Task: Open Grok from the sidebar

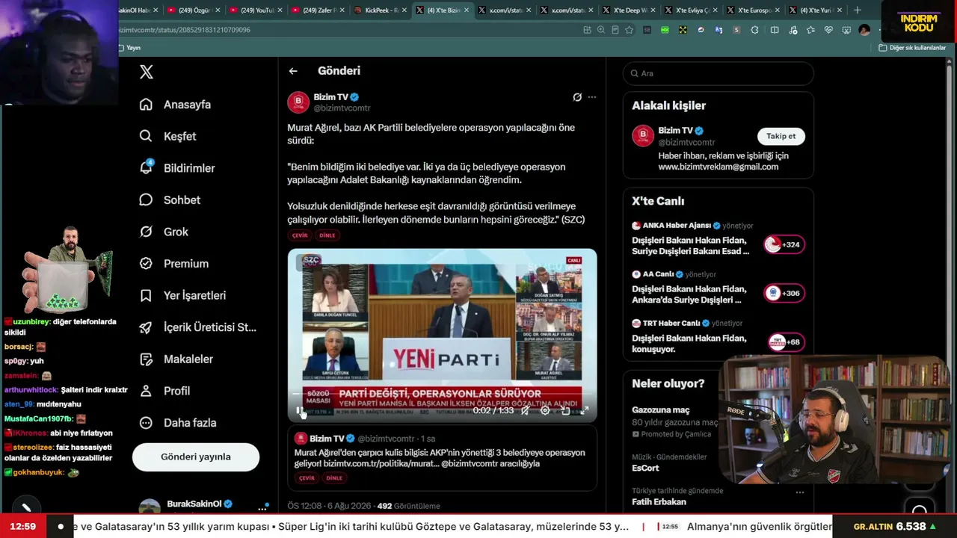Action: tap(164, 232)
